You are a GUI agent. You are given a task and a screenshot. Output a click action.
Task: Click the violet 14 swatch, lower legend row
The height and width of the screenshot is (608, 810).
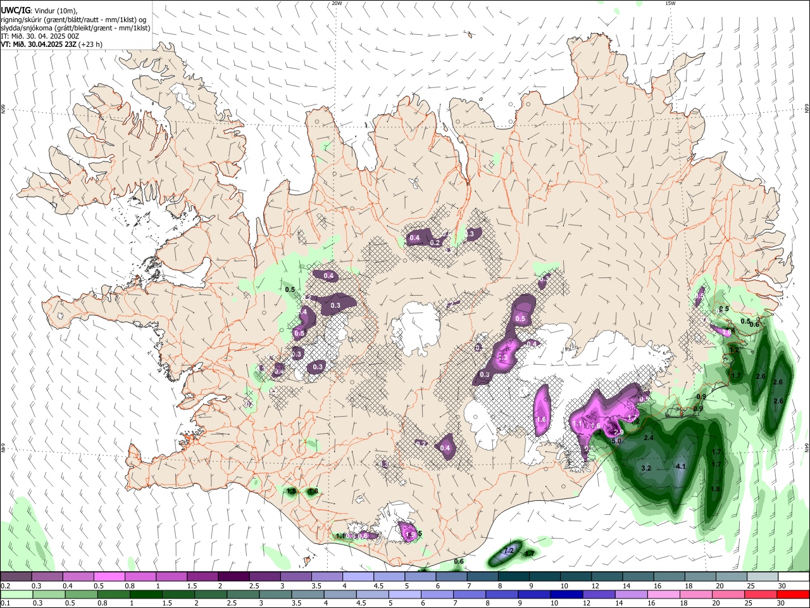point(631,595)
